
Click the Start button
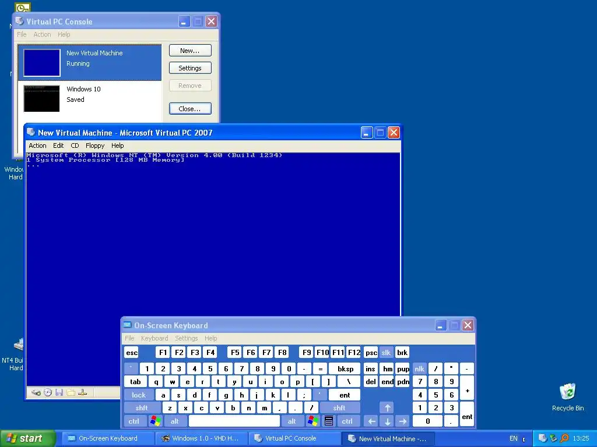(27, 438)
